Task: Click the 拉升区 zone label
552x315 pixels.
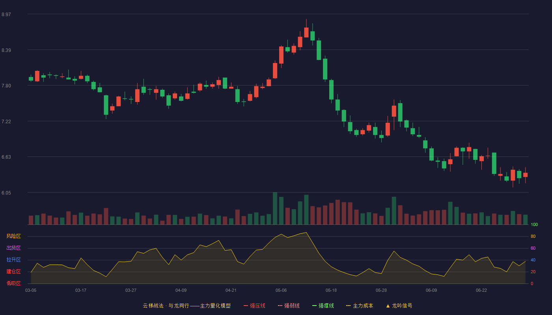Action: (x=13, y=260)
